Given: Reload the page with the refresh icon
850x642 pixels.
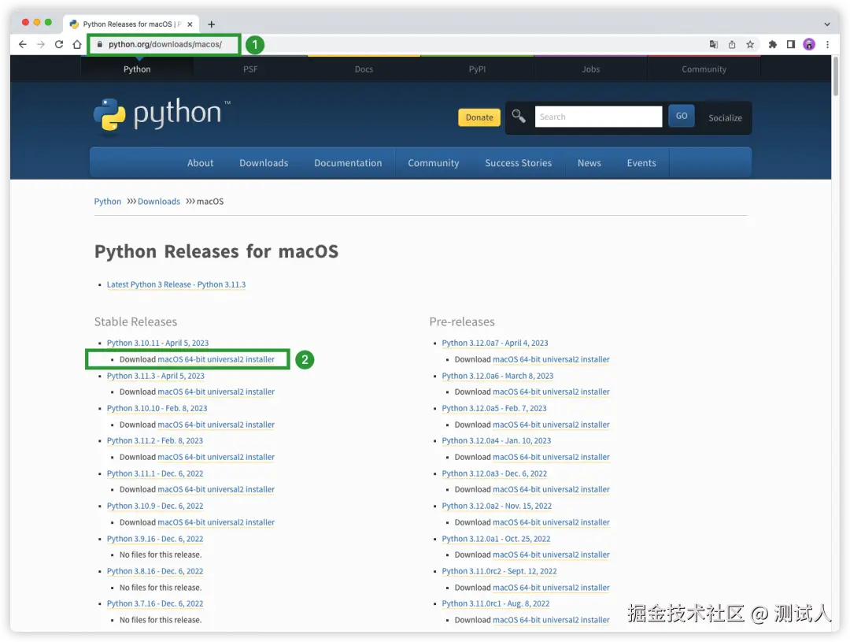Looking at the screenshot, I should point(59,44).
